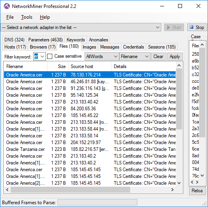Click the Case panel scroll down arrow
Viewport: 208px width, 207px height.
202,176
